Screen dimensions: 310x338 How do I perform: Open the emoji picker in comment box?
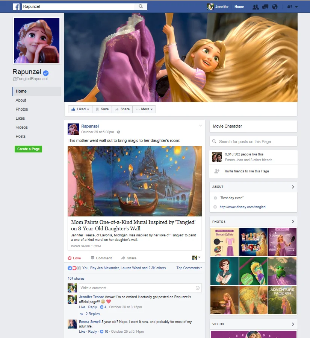[198, 288]
